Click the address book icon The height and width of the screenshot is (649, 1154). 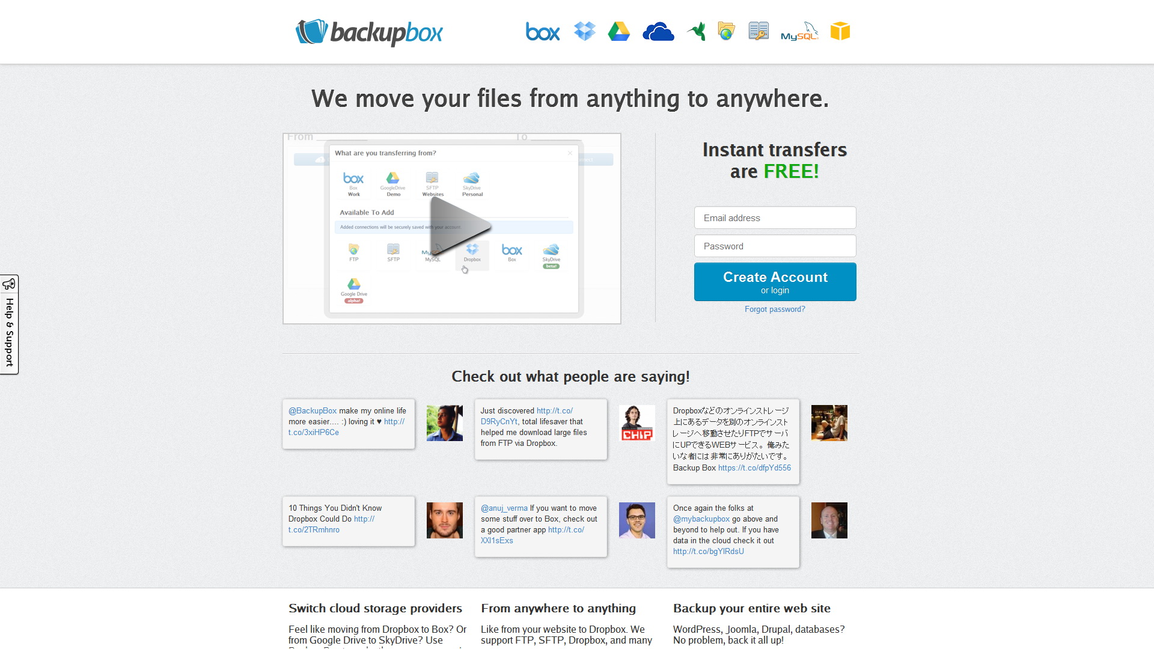pyautogui.click(x=759, y=32)
